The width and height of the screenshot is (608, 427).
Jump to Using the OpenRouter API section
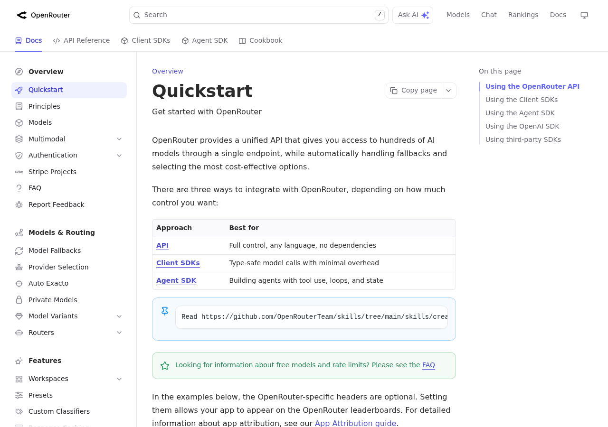tap(532, 87)
